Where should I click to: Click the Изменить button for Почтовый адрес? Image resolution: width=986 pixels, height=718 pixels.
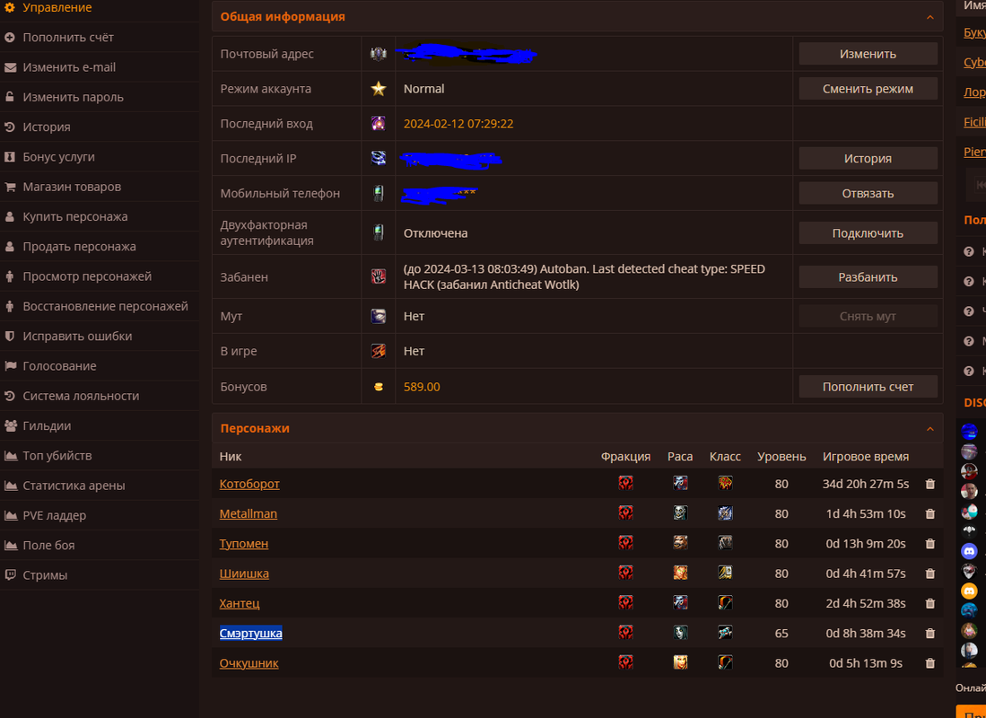(868, 54)
